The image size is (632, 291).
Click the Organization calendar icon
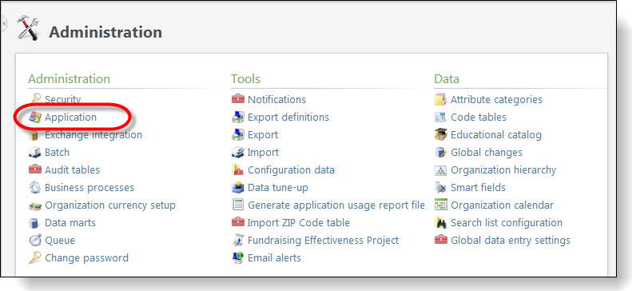pyautogui.click(x=441, y=205)
